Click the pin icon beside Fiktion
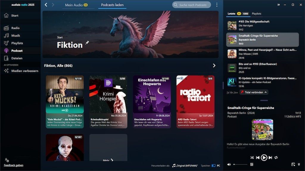305x171 pixels. coord(87,43)
